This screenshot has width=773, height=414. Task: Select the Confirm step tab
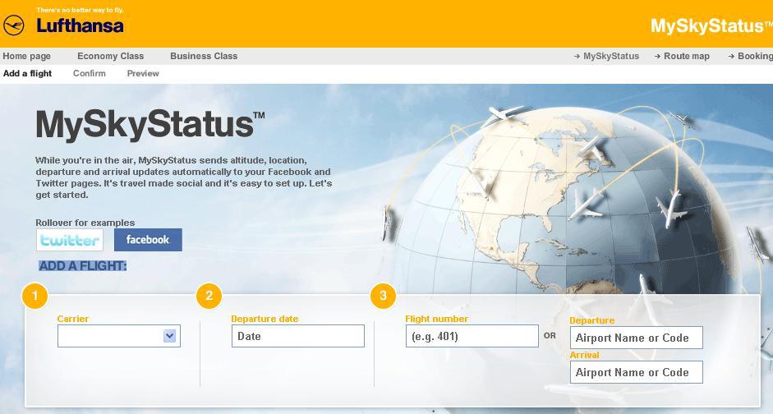[x=90, y=73]
